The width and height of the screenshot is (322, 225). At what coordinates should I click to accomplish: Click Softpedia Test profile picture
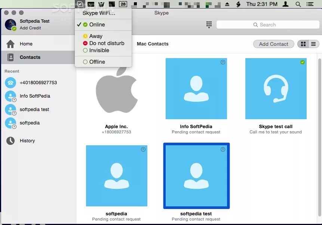10,25
